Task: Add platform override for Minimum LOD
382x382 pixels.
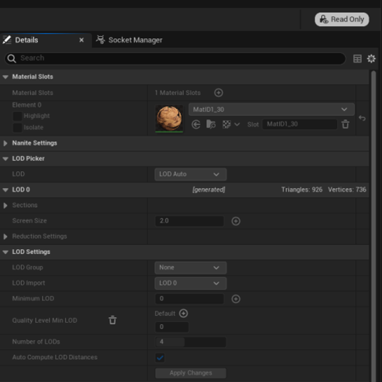Action: pyautogui.click(x=236, y=298)
